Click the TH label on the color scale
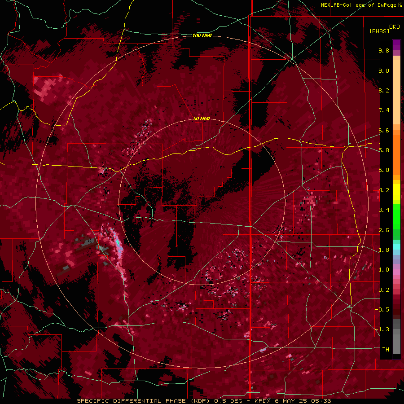This screenshot has width=404, height=404. [386, 350]
